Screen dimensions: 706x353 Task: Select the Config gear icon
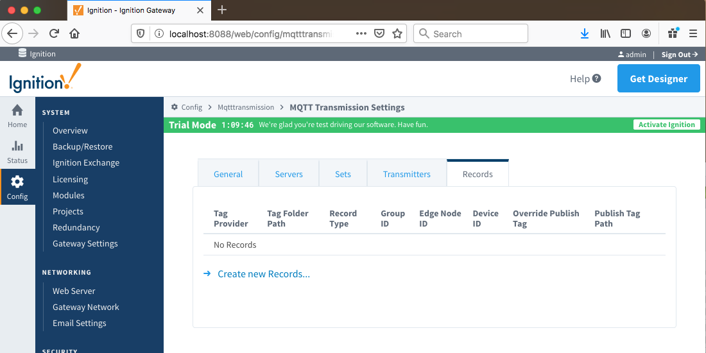(x=17, y=182)
